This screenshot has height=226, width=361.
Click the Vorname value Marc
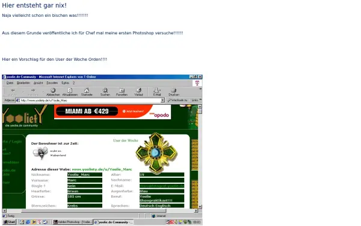[x=85, y=180]
